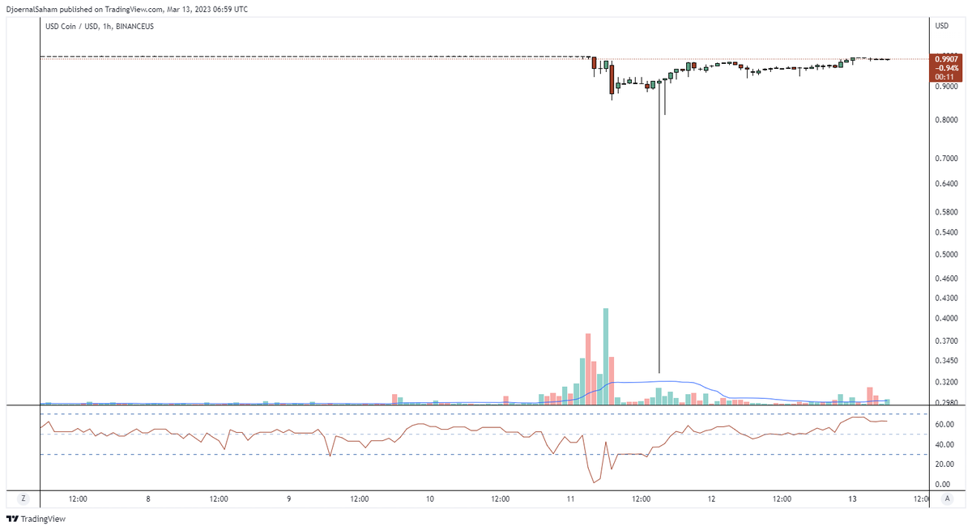The height and width of the screenshot is (530, 972).
Task: Click the 0.4000 price axis label
Action: (947, 319)
